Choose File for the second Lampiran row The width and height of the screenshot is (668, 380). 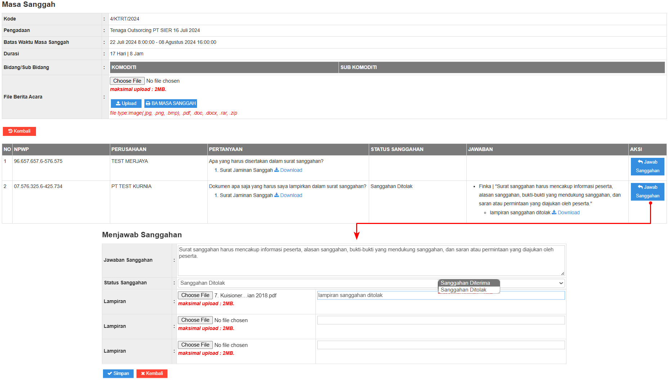pyautogui.click(x=195, y=320)
